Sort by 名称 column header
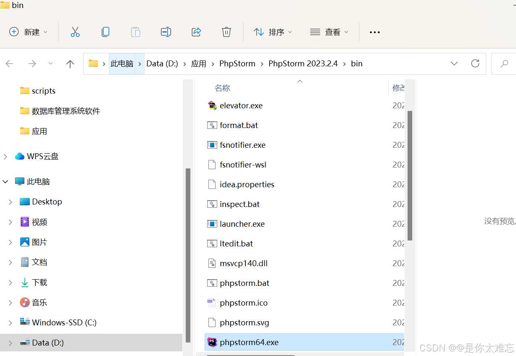Viewport: 516px width, 356px height. pyautogui.click(x=222, y=88)
